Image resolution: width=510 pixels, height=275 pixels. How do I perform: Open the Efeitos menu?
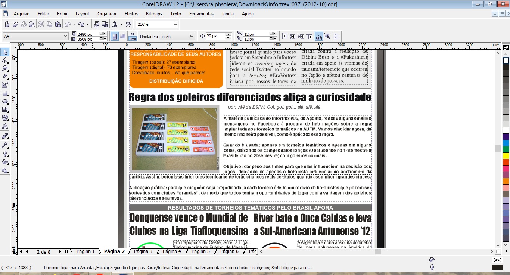(x=131, y=14)
